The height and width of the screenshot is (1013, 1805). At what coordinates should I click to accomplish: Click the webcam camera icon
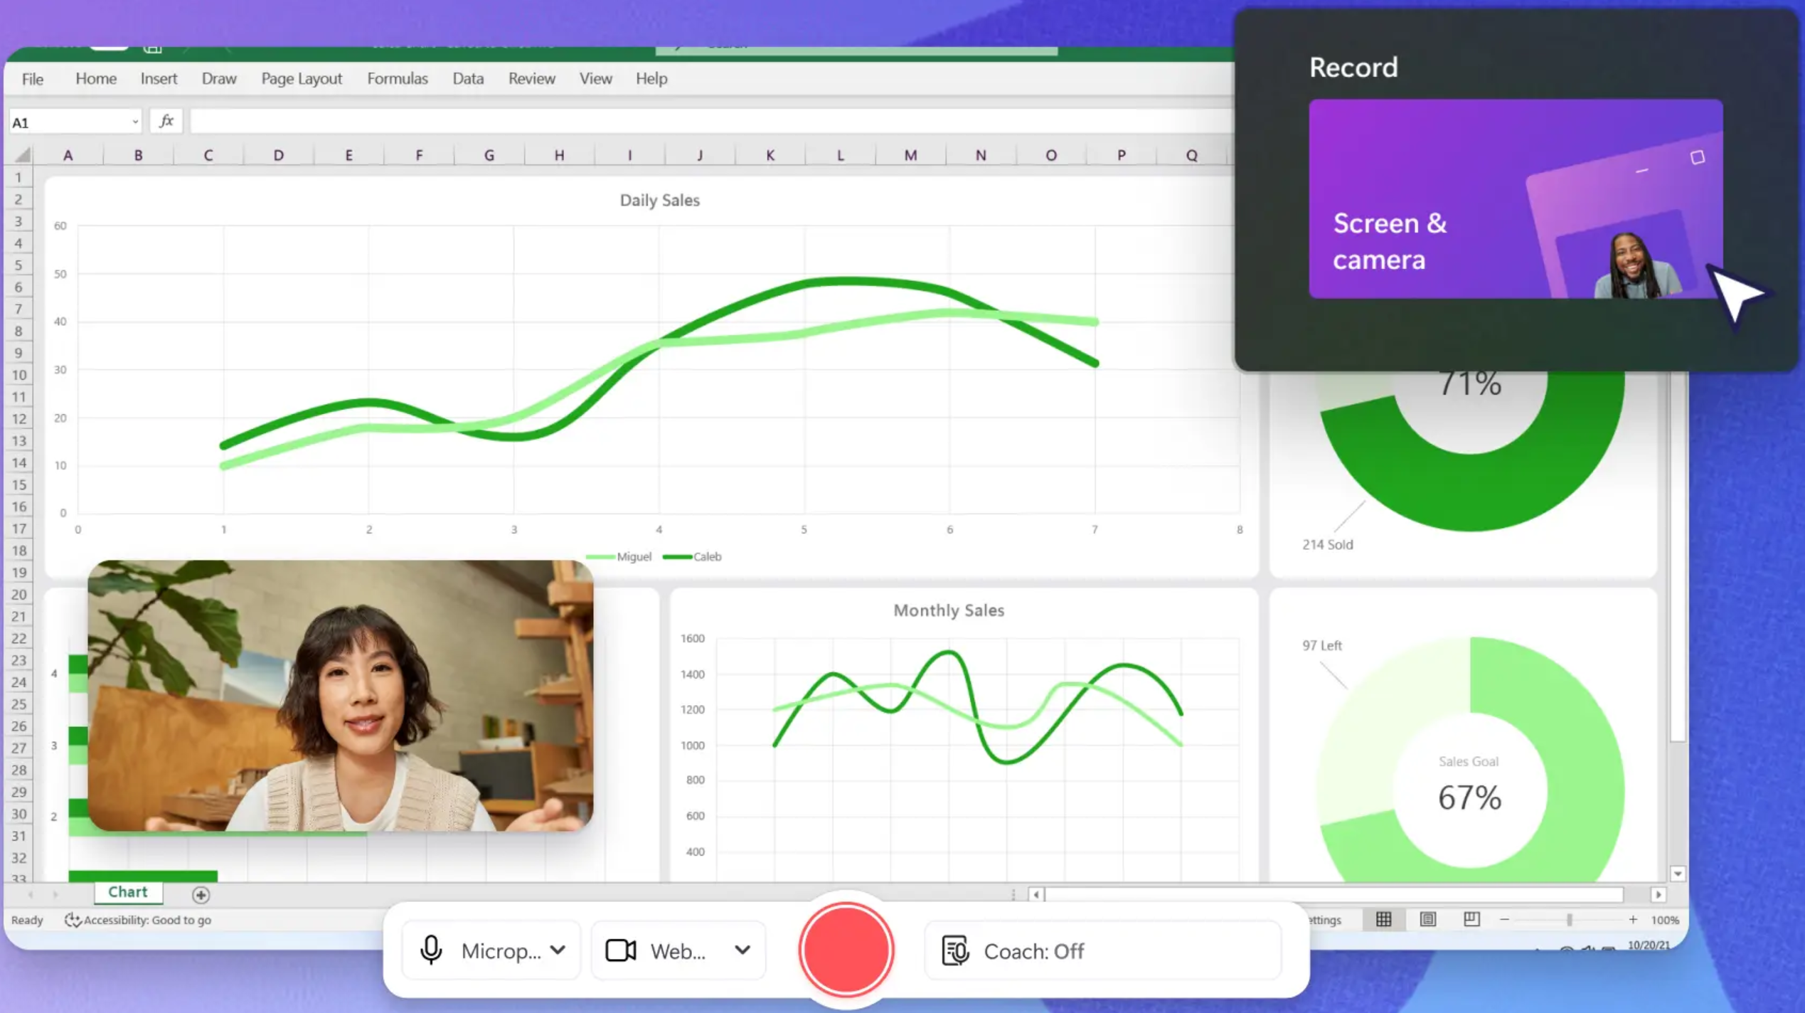620,950
